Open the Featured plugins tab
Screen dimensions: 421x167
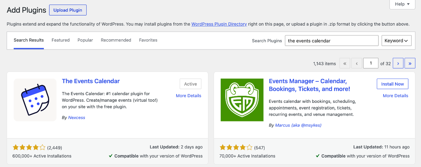coord(61,40)
